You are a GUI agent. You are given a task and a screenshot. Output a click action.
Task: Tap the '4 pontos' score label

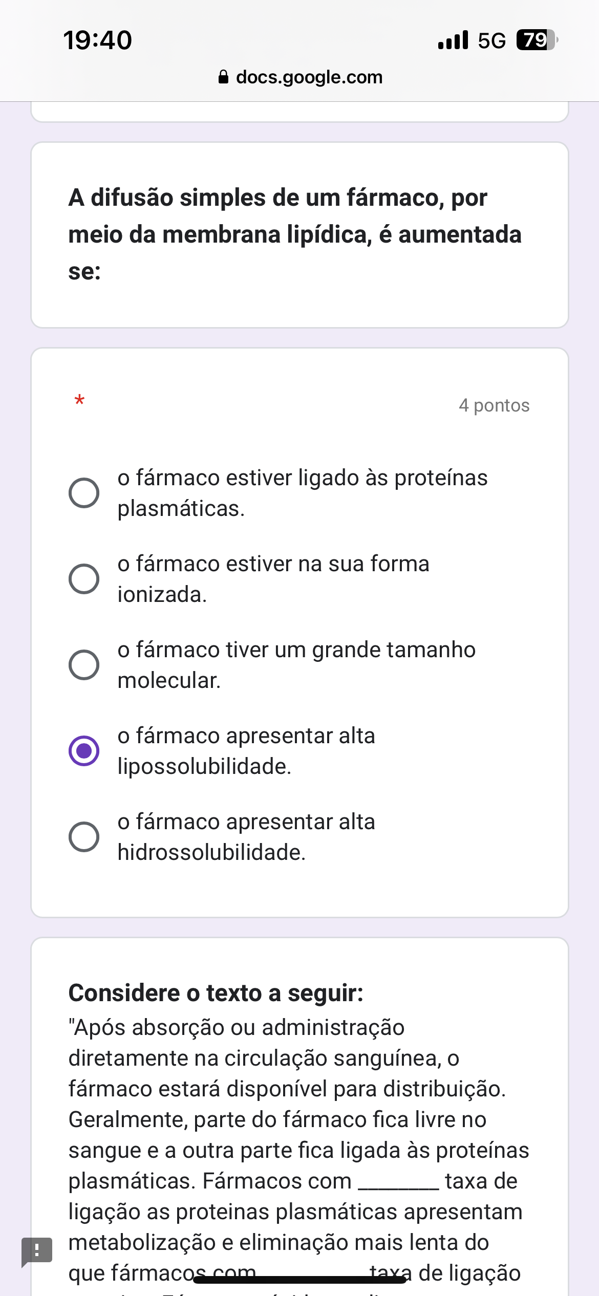point(494,405)
